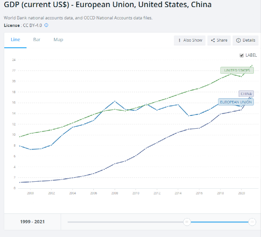This screenshot has height=237, width=261.
Task: Switch to the Map tab
Action: pyautogui.click(x=58, y=40)
